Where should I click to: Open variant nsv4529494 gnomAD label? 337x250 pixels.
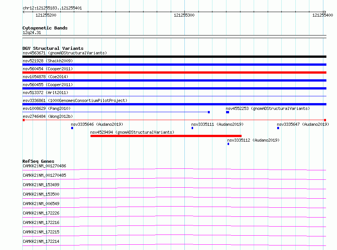click(x=132, y=132)
